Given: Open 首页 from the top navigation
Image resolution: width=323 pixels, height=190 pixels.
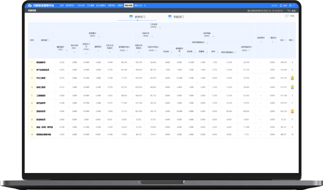Looking at the screenshot, I should coord(61,6).
